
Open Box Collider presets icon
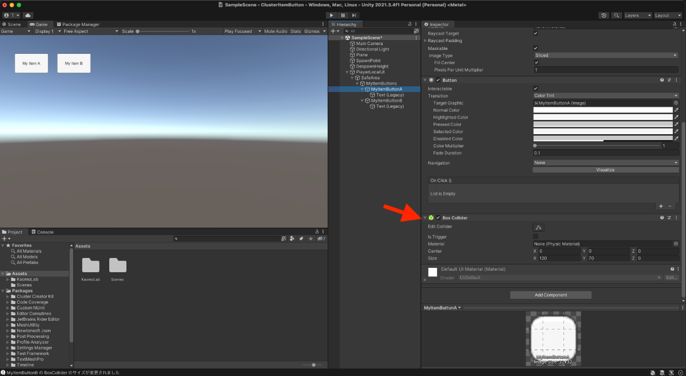pos(669,218)
